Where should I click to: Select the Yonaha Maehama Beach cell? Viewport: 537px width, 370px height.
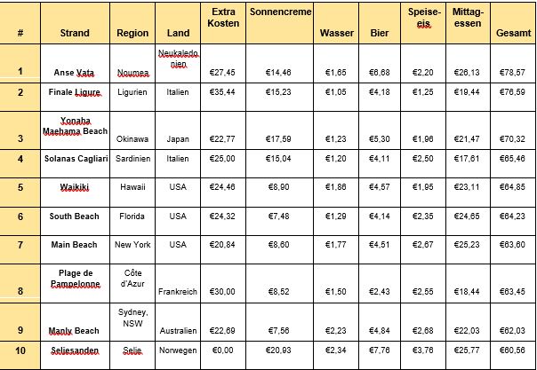[75, 130]
